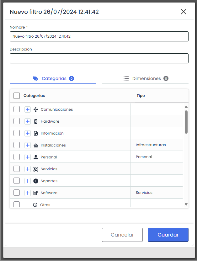This screenshot has height=261, width=197.
Task: Switch to the Dimensiones tab
Action: 146,78
